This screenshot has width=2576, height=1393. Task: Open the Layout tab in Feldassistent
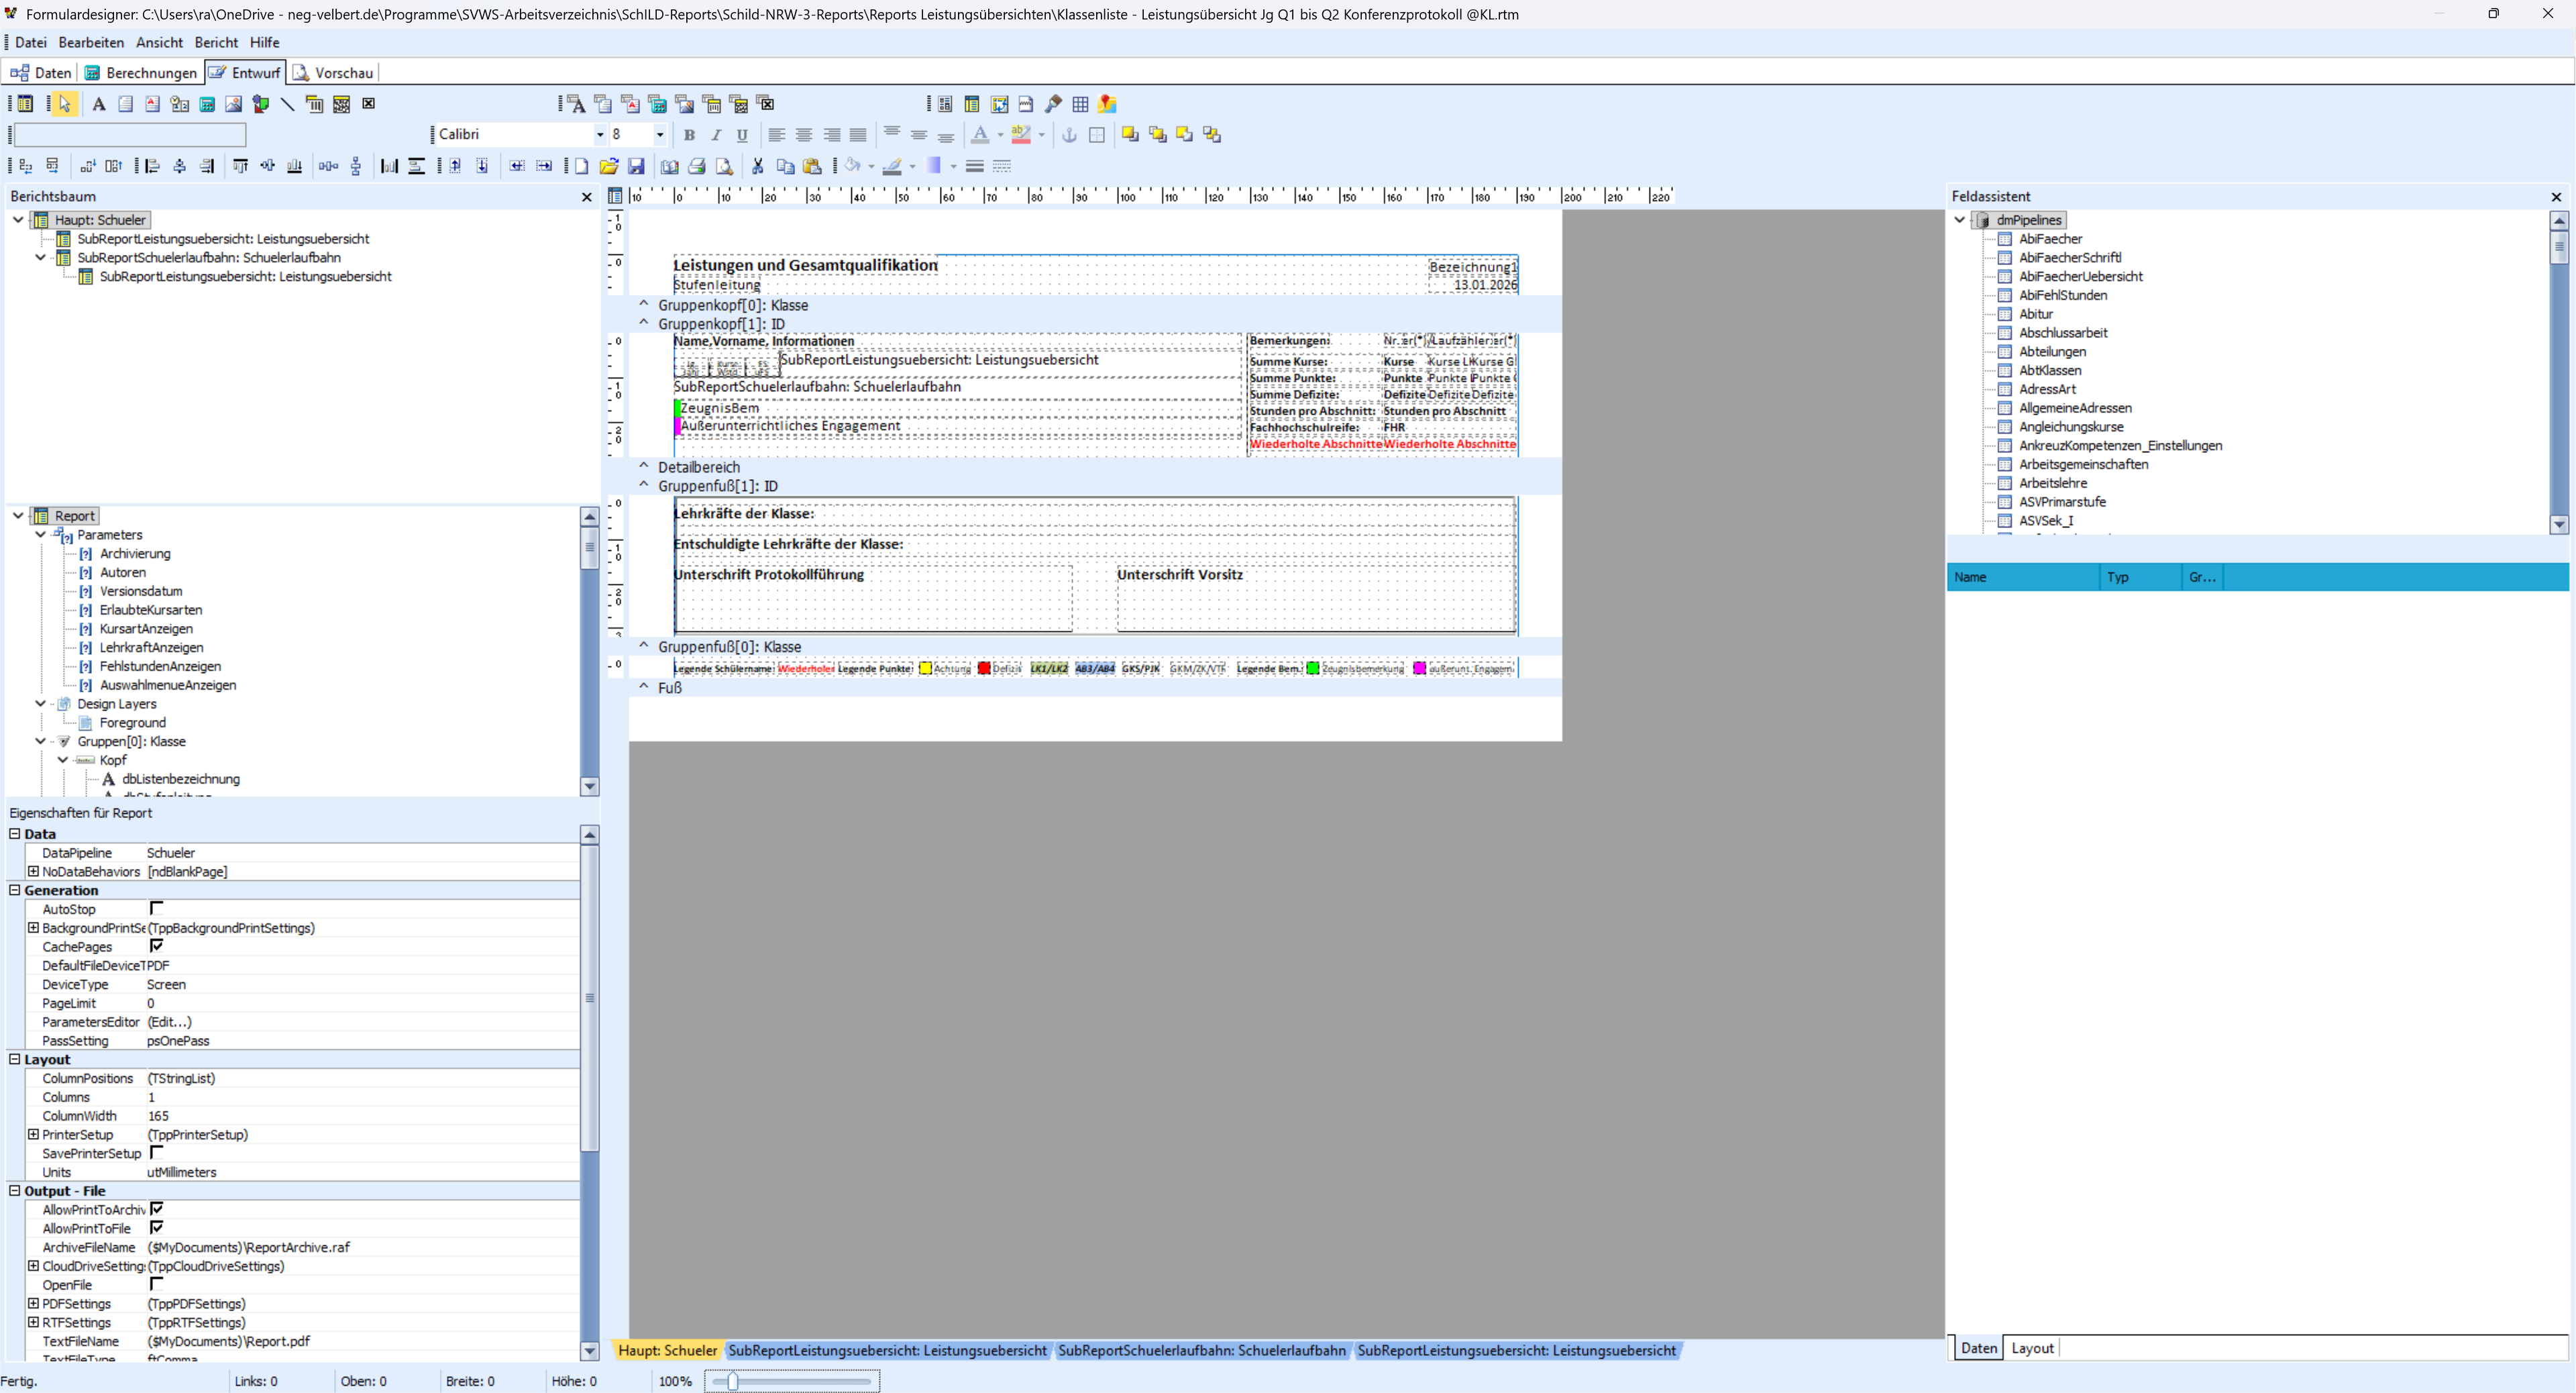coord(2032,1348)
